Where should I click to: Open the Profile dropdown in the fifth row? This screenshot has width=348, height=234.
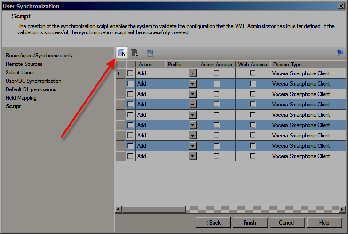coord(193,115)
